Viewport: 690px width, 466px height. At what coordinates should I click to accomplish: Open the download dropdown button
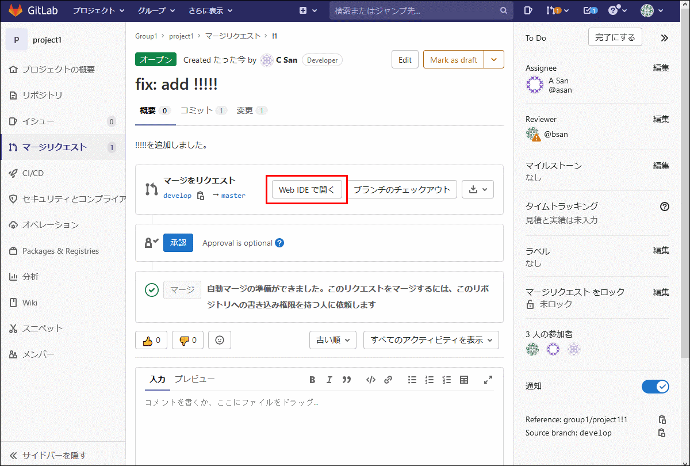click(478, 189)
